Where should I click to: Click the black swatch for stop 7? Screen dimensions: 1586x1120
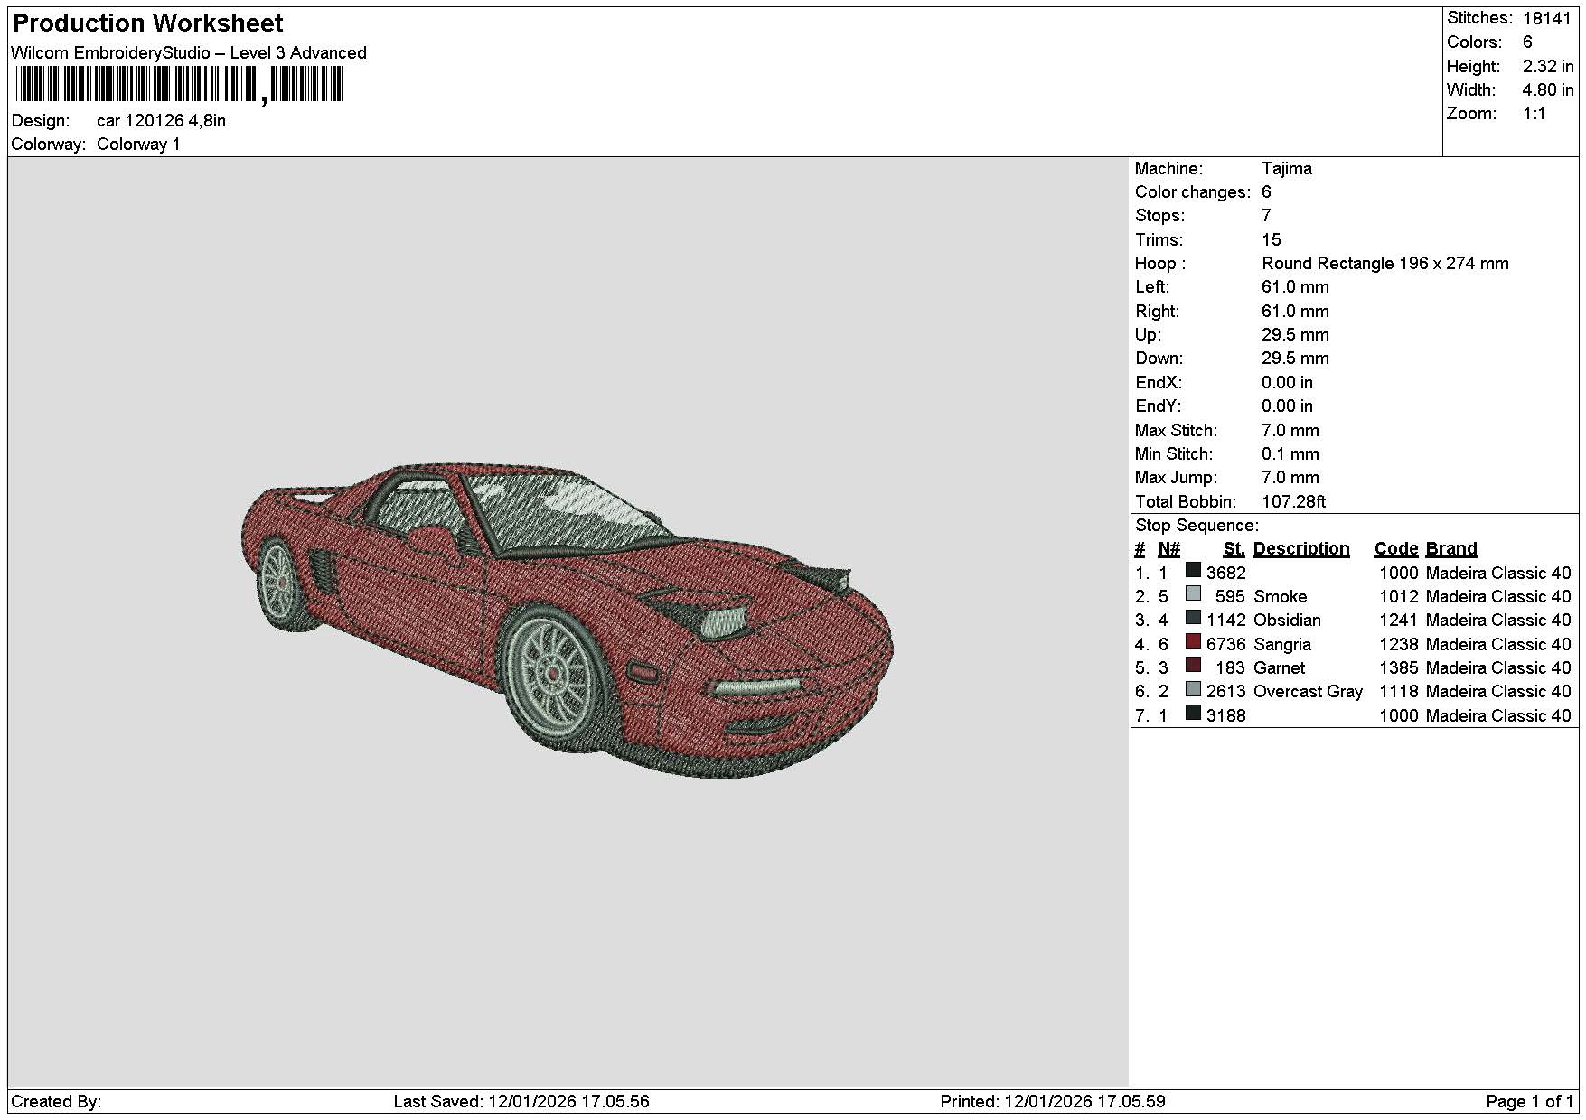point(1193,714)
